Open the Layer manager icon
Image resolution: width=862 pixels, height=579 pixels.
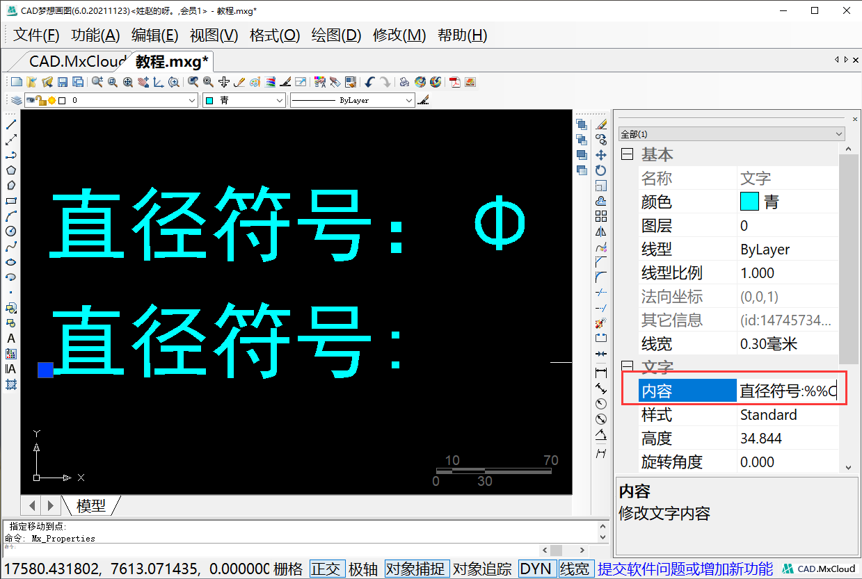point(15,101)
